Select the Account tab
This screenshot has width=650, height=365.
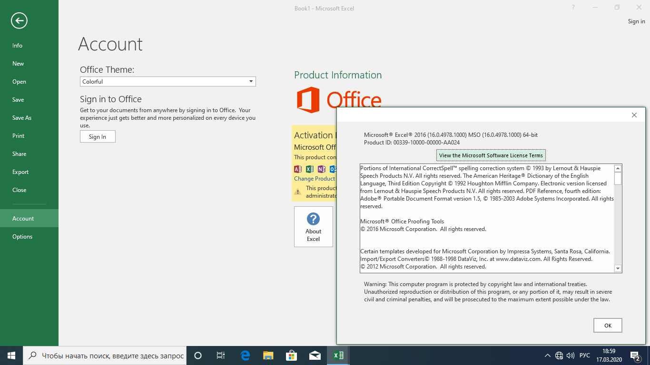tap(29, 219)
